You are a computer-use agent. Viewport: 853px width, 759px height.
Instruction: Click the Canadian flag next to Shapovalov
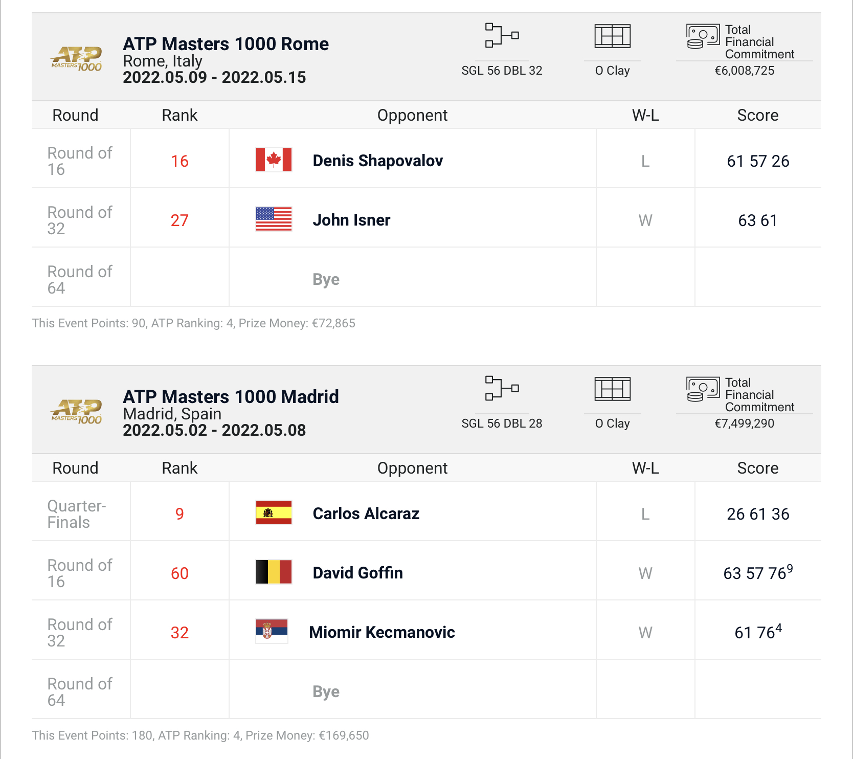coord(274,160)
